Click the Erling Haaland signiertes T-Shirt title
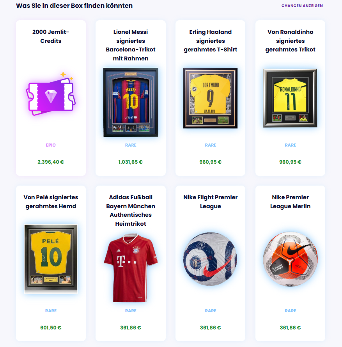The width and height of the screenshot is (342, 347). (x=210, y=41)
